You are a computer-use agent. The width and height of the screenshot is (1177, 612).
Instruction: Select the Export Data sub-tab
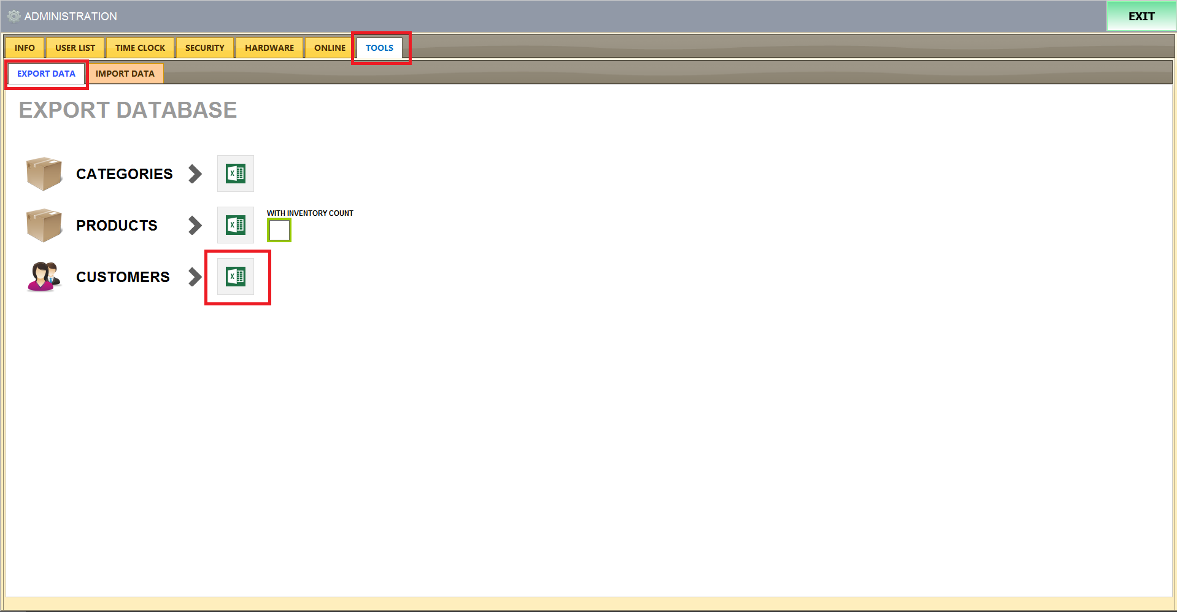[x=46, y=74]
